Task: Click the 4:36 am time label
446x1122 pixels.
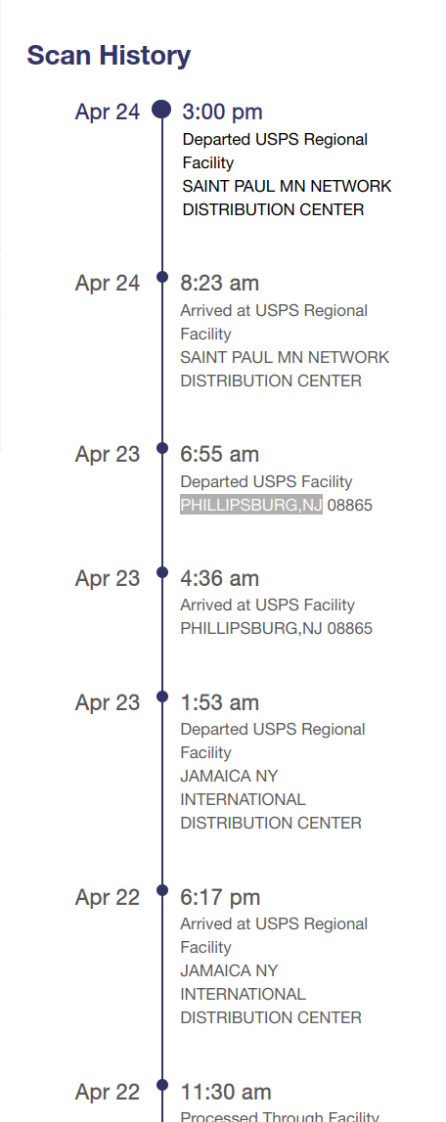Action: point(220,578)
